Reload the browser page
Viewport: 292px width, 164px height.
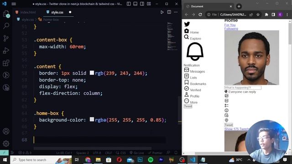[x=200, y=15]
